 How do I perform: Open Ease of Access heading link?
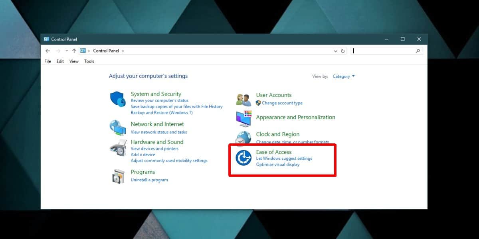click(x=274, y=152)
